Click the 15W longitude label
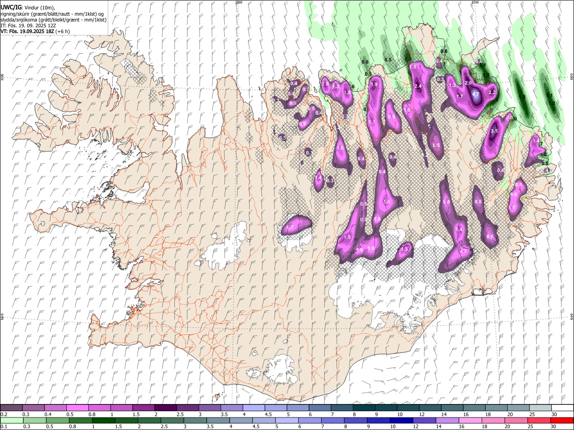 [475, 2]
